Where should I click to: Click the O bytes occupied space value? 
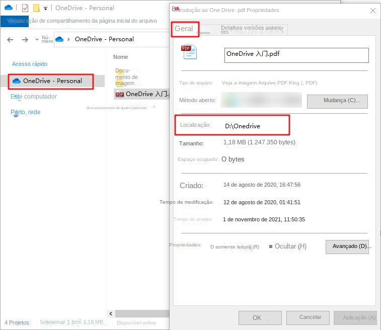click(x=233, y=159)
